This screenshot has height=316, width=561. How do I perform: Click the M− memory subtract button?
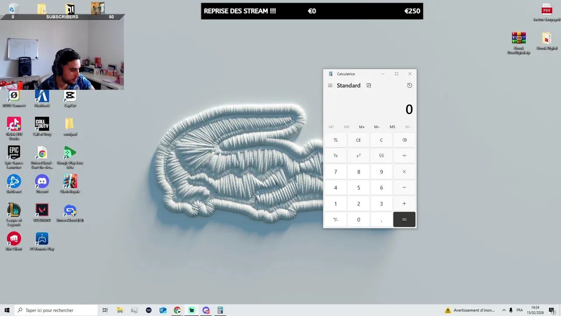[x=377, y=127]
